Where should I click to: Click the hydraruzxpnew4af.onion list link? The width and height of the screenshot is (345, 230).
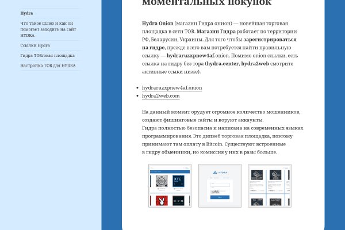(x=172, y=87)
